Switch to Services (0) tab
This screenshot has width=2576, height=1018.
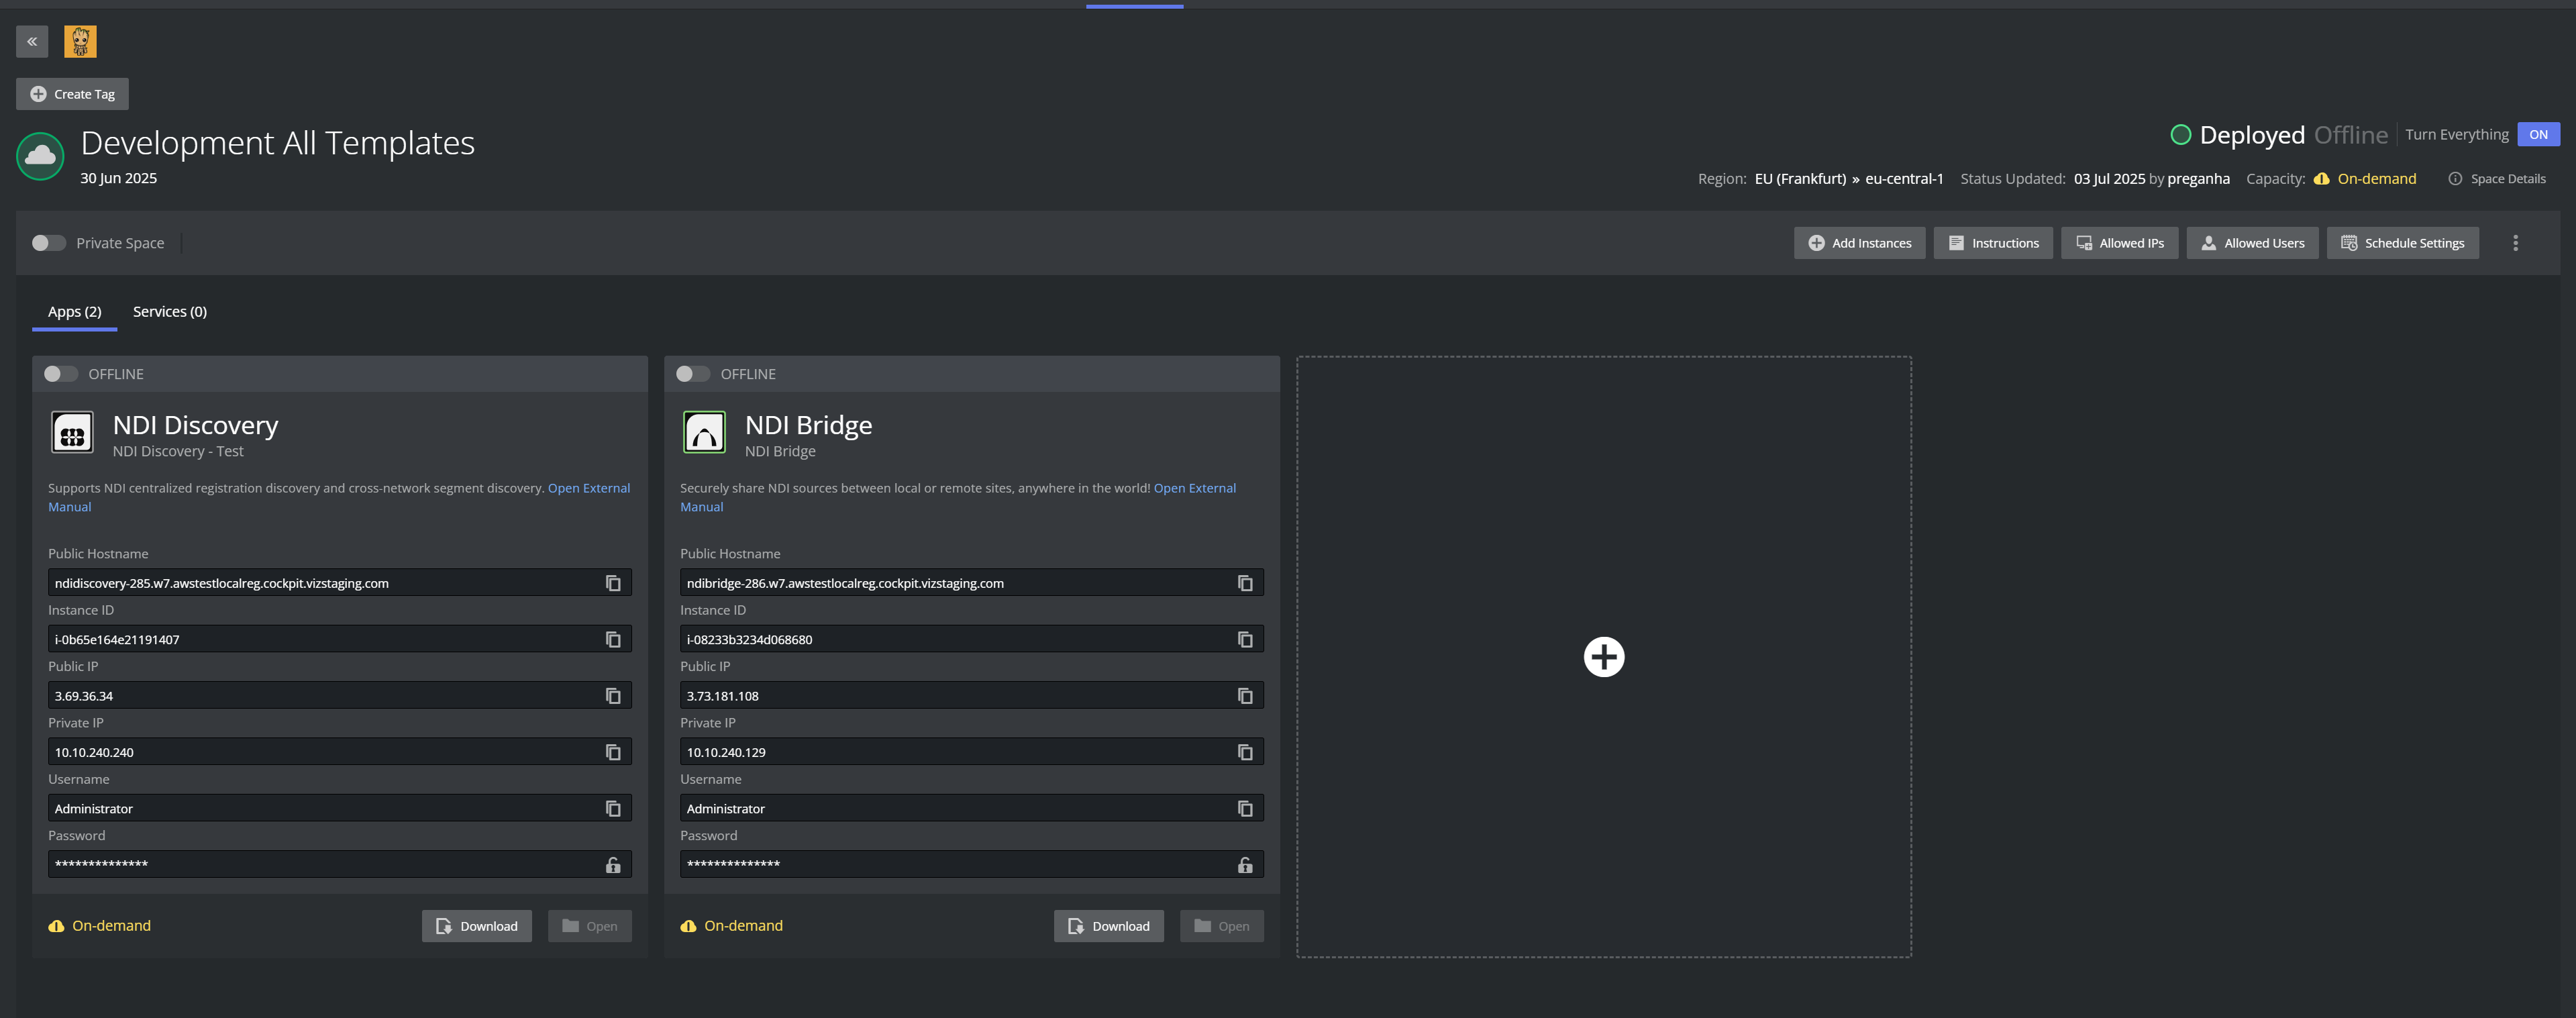pos(170,312)
